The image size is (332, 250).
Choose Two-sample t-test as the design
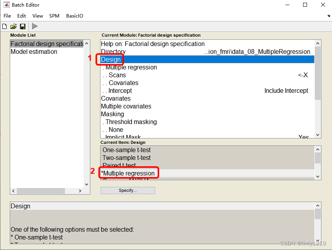tap(127, 158)
